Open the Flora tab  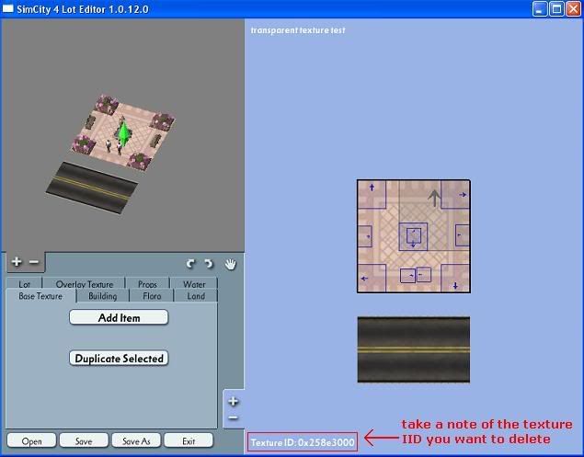click(152, 296)
